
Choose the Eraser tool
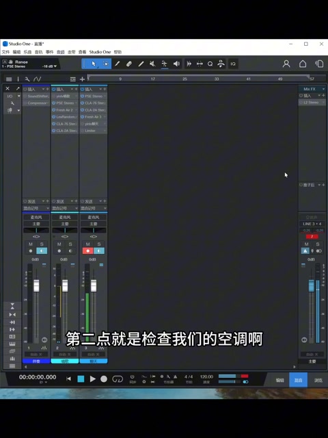[129, 64]
